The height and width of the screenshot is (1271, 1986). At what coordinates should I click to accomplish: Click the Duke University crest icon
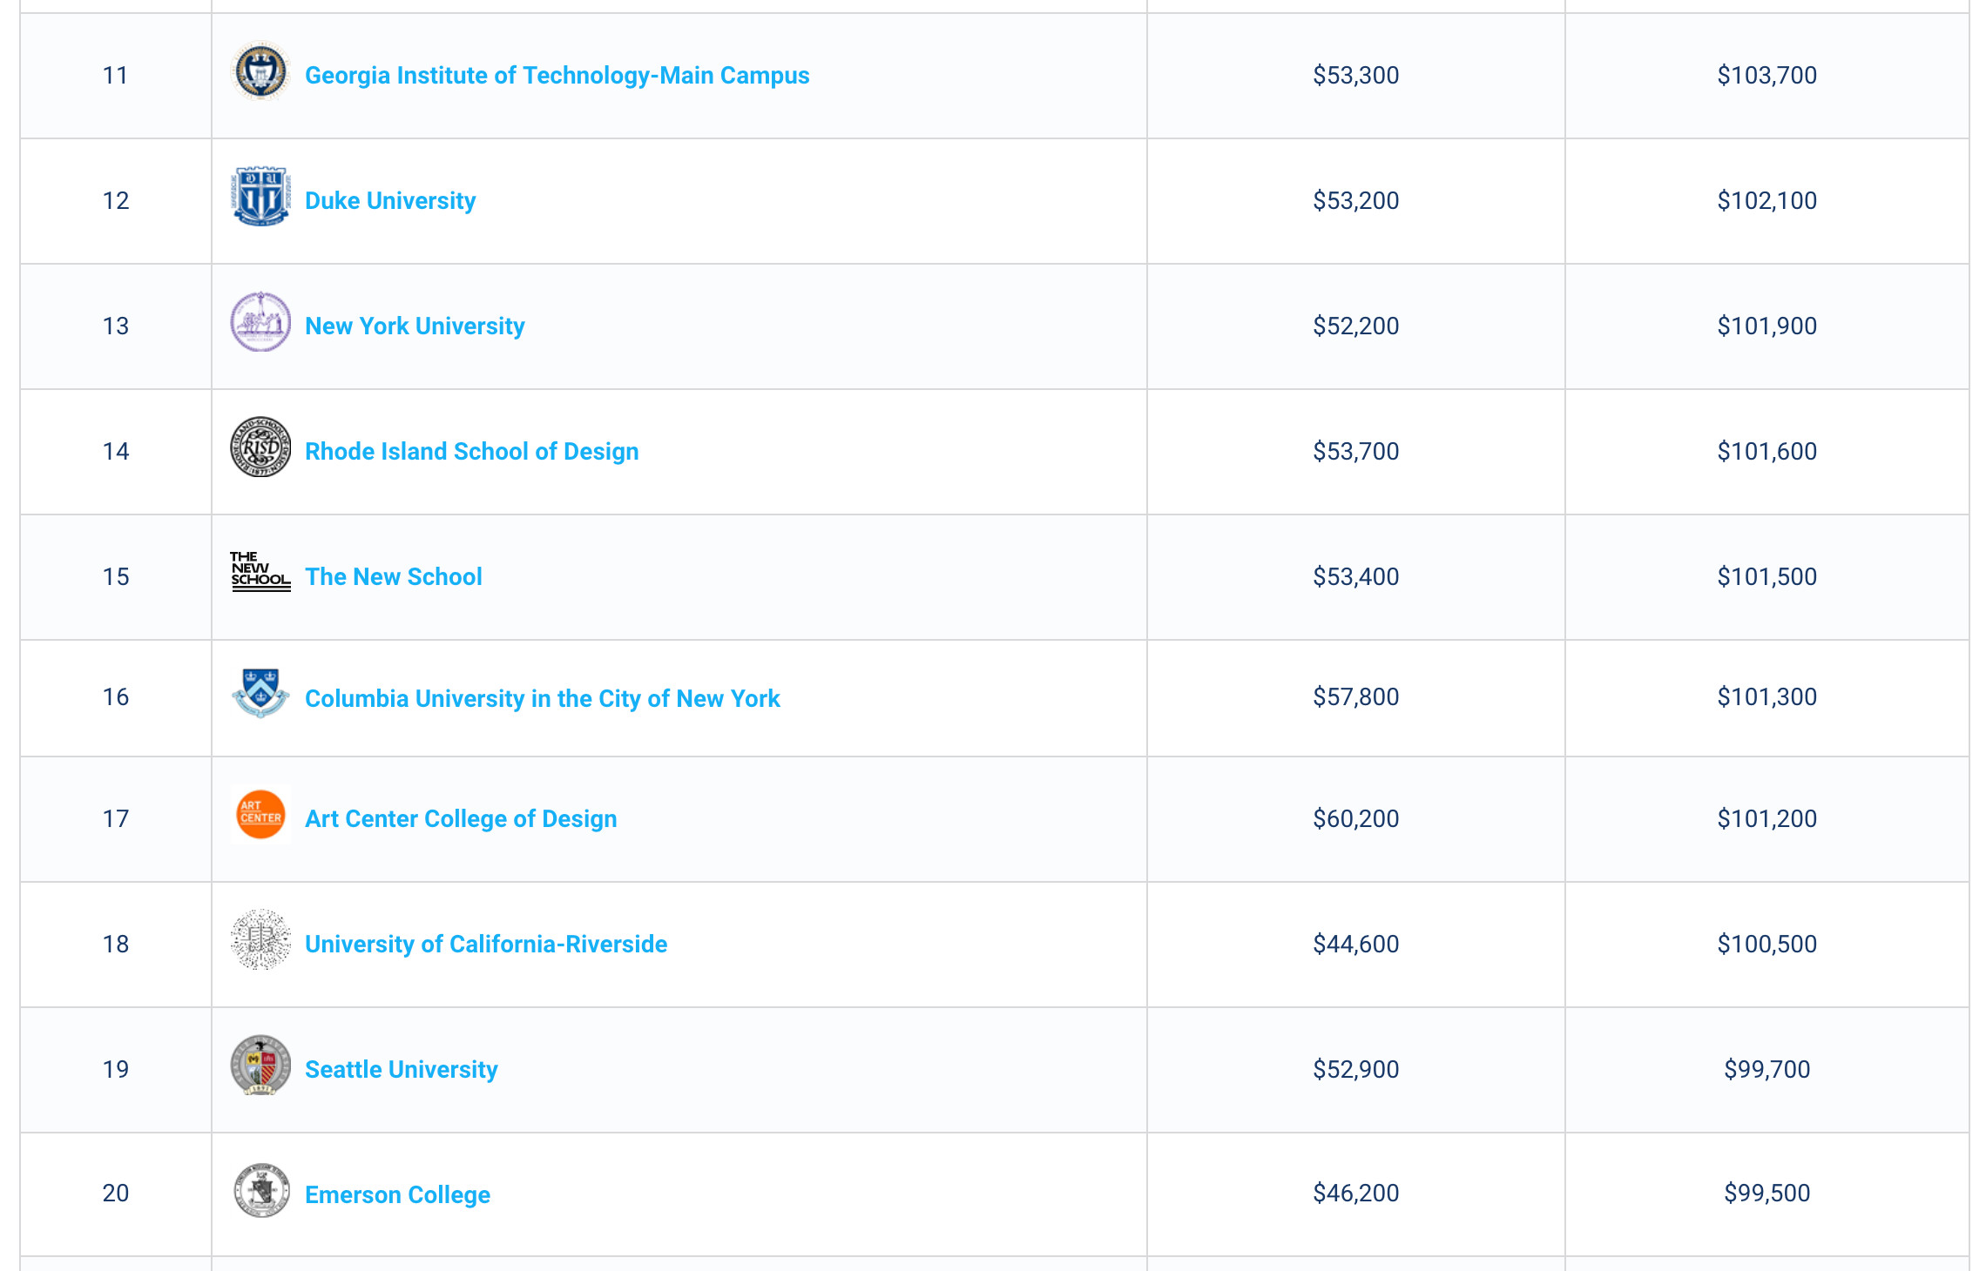point(260,197)
